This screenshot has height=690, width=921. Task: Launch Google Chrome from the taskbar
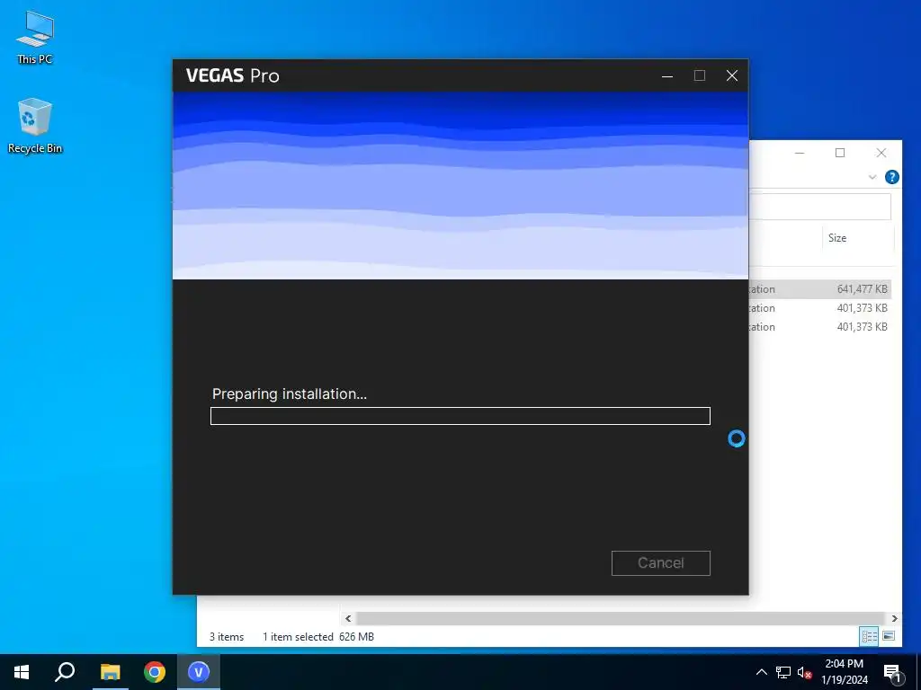(x=155, y=672)
